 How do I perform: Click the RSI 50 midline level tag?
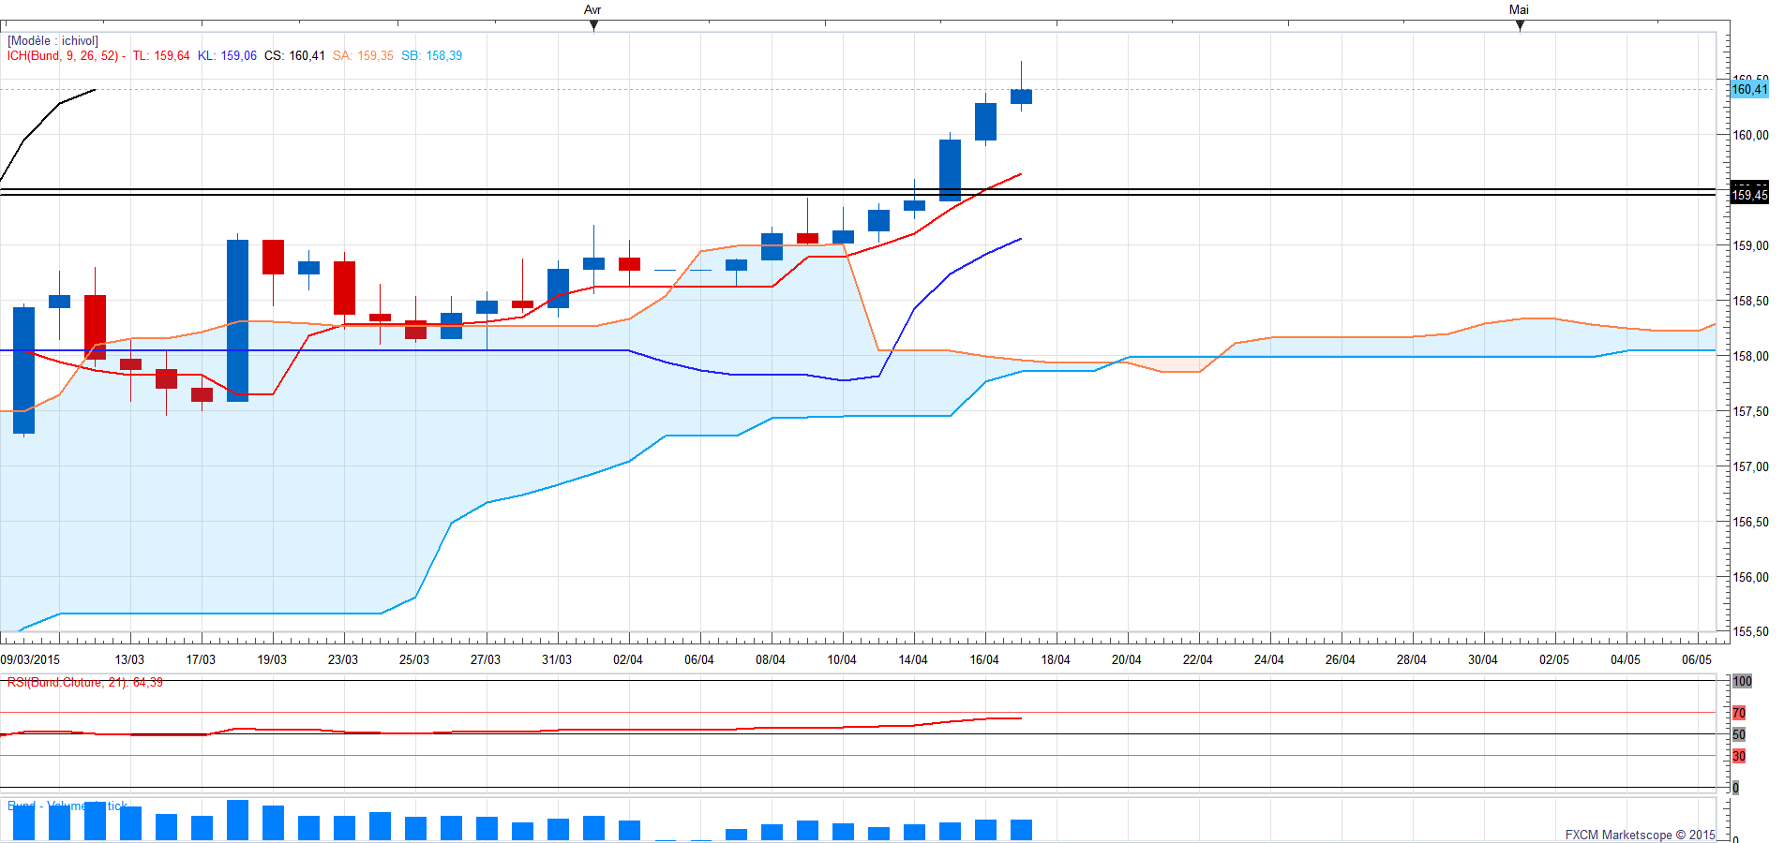1739,734
